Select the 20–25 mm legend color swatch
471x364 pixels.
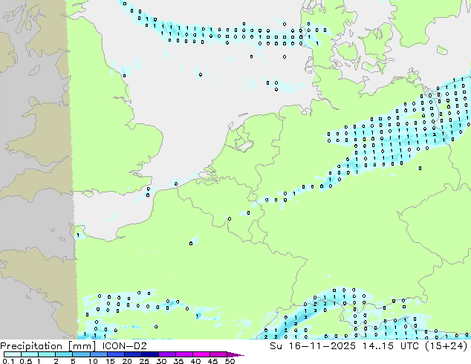click(x=132, y=354)
